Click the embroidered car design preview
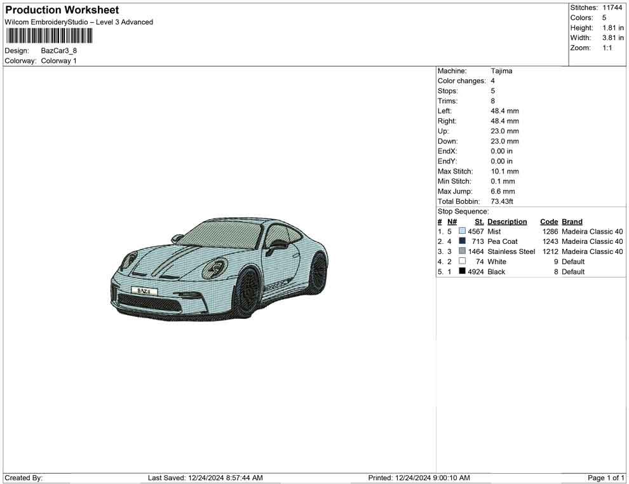This screenshot has width=629, height=484. (219, 267)
